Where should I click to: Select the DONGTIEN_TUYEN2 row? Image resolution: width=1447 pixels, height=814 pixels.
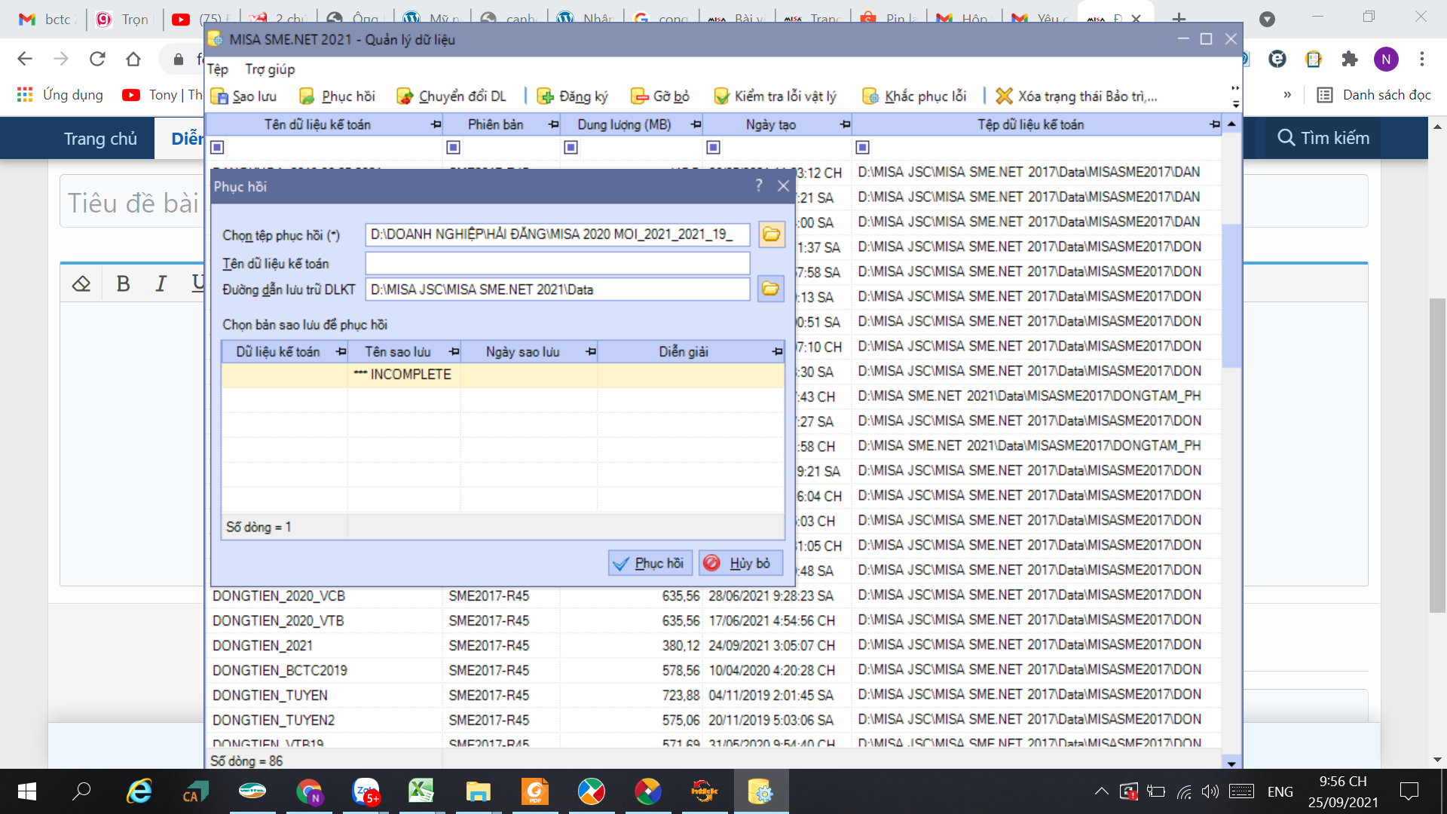point(715,720)
